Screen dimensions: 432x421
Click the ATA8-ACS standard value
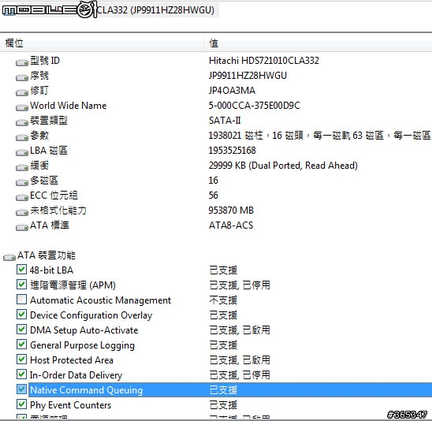231,225
